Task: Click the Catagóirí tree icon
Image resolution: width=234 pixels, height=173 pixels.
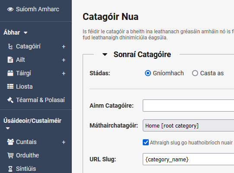Action: (x=10, y=47)
